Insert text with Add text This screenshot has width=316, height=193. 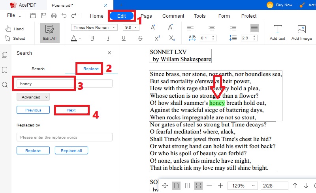click(278, 33)
